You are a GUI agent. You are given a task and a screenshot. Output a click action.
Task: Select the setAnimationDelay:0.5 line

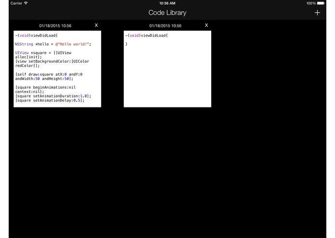pos(50,100)
